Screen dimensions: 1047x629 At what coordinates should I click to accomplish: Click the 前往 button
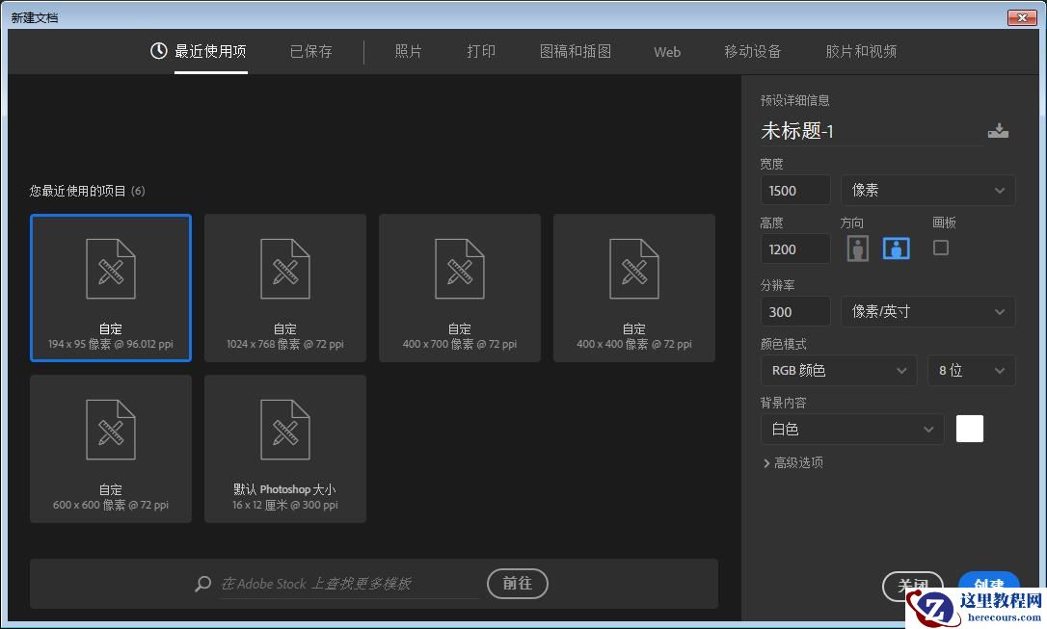coord(517,584)
